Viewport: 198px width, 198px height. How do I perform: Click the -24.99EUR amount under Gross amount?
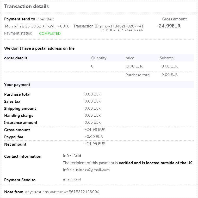[168, 26]
